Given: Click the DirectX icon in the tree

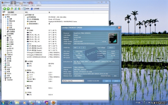Looking at the screenshot, I should 6,67.
